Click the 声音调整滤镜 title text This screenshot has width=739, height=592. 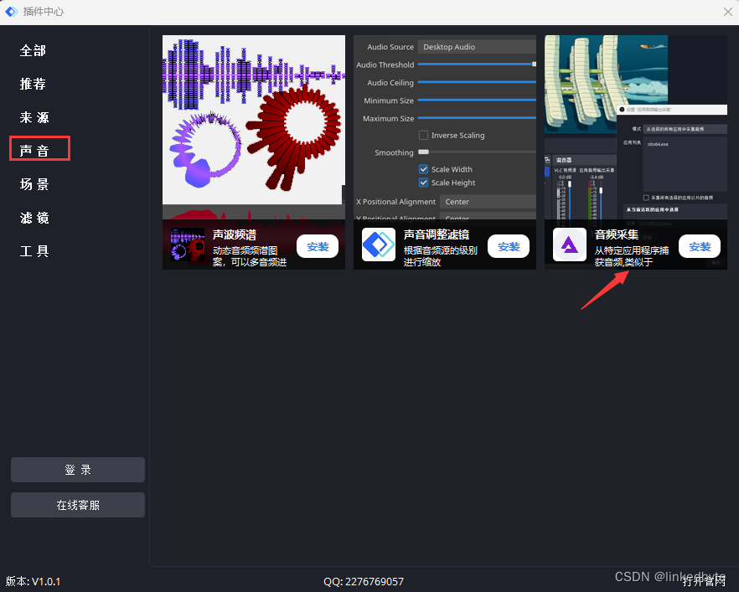click(x=437, y=235)
